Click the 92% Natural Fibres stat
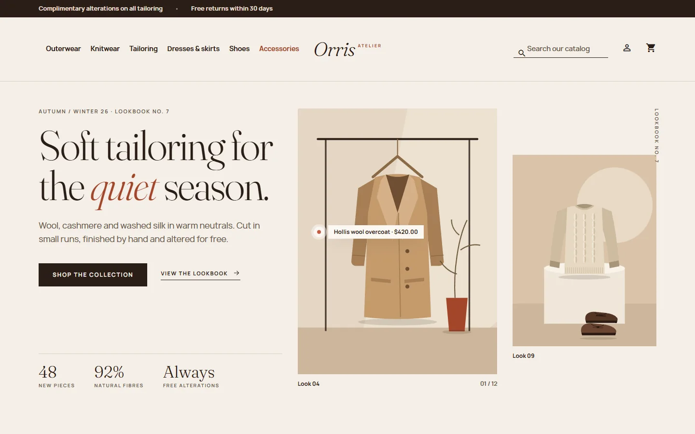This screenshot has width=695, height=434. (119, 376)
